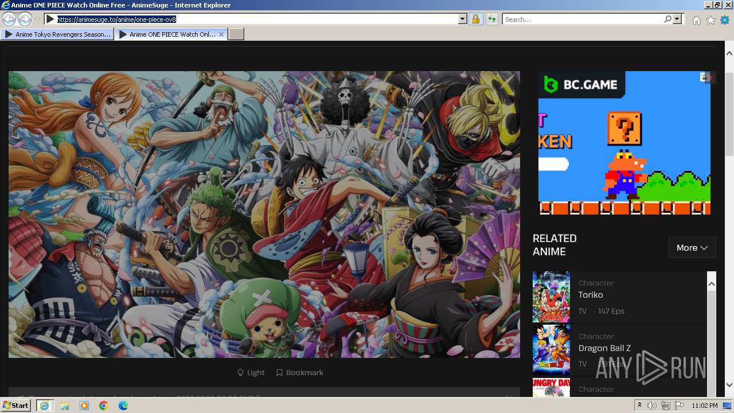Click the One Piece banner player image
This screenshot has width=734, height=413.
click(x=264, y=215)
